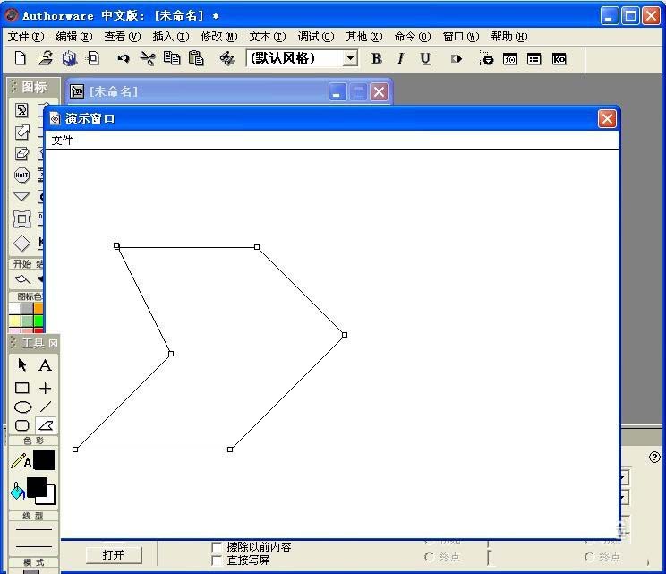The image size is (666, 574).
Task: Close the 工具 toolbox panel
Action: (x=53, y=343)
